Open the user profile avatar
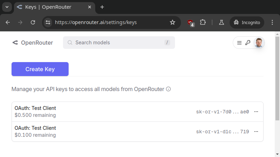 (259, 43)
